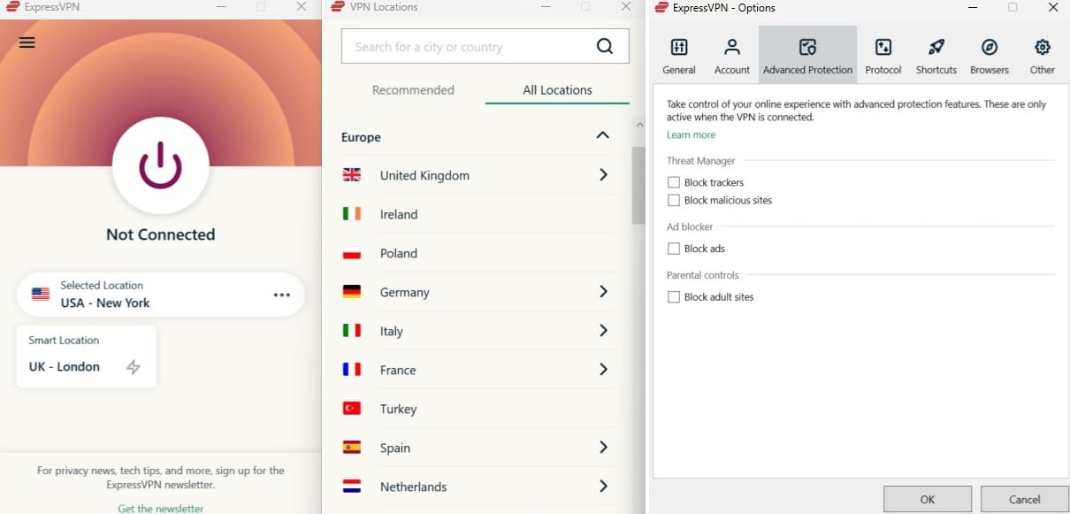
Task: Open the hamburger menu in ExpressVPN
Action: [27, 42]
